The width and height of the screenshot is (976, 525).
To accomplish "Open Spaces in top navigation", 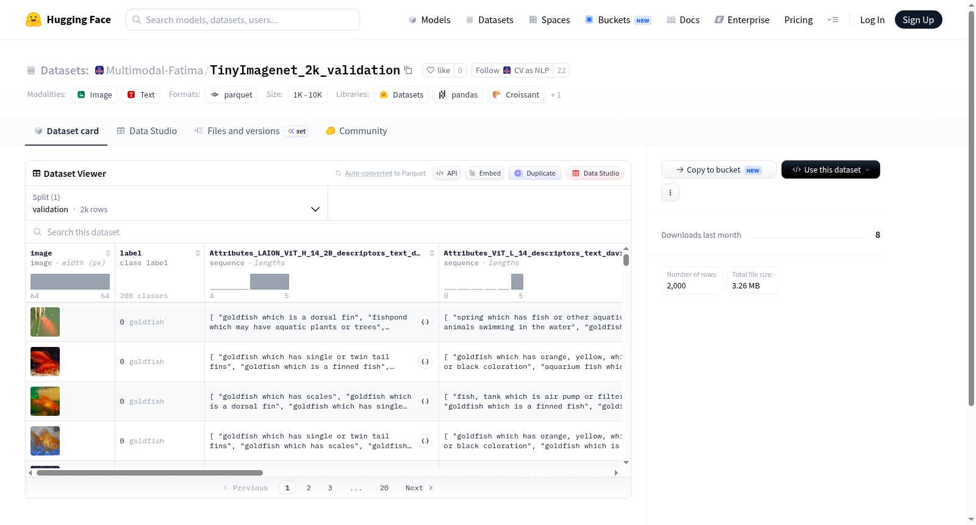I will (x=550, y=20).
